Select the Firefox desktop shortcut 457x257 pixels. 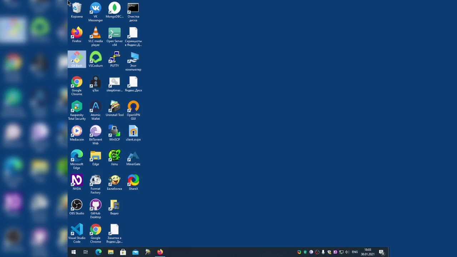pos(77,35)
